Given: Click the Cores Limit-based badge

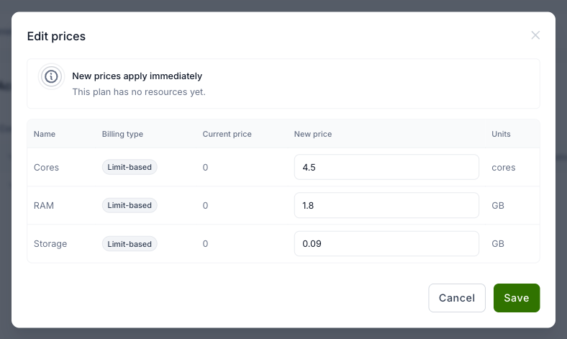Looking at the screenshot, I should coord(130,167).
